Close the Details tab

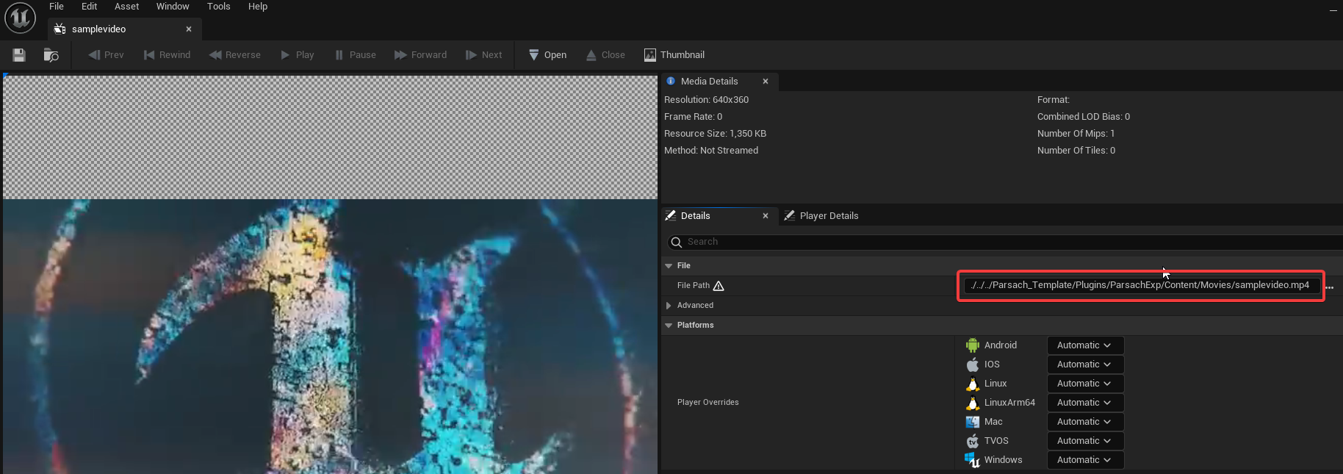766,216
